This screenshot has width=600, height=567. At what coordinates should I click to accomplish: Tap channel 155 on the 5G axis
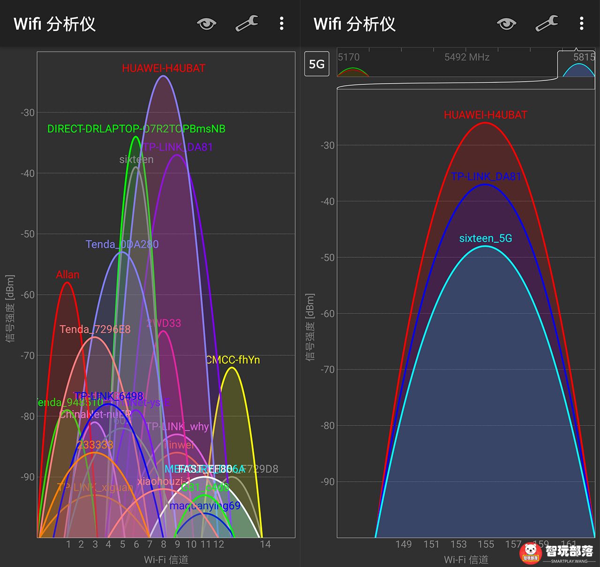486,545
